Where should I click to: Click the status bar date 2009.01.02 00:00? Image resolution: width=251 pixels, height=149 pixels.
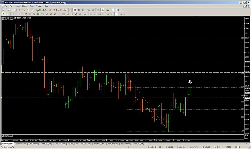[154, 147]
